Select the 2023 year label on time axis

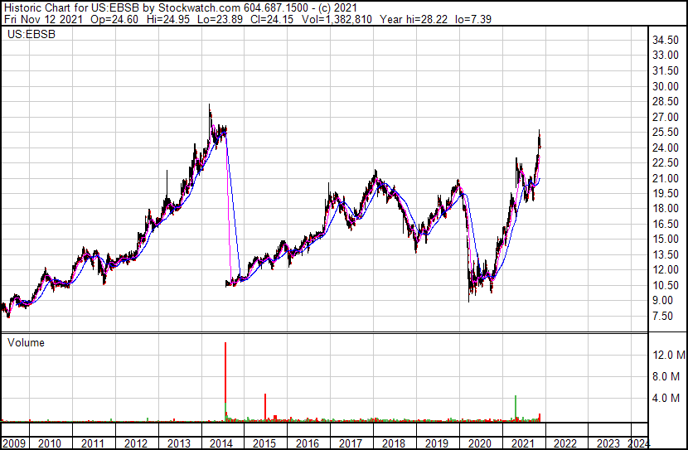608,443
